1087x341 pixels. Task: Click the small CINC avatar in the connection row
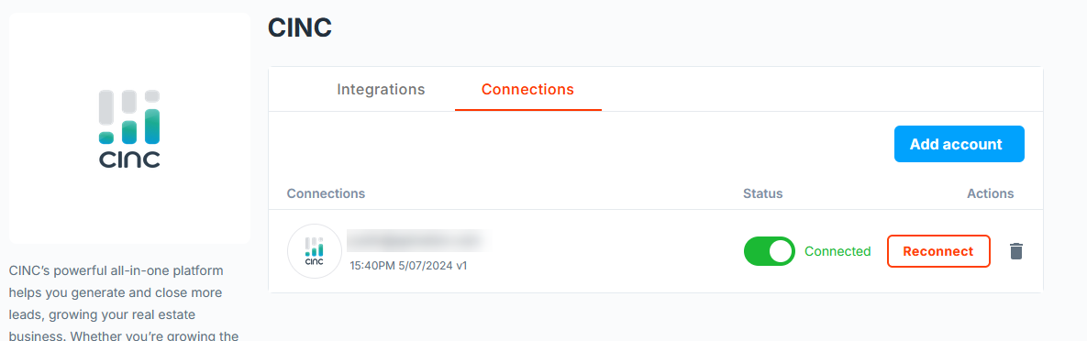point(315,251)
